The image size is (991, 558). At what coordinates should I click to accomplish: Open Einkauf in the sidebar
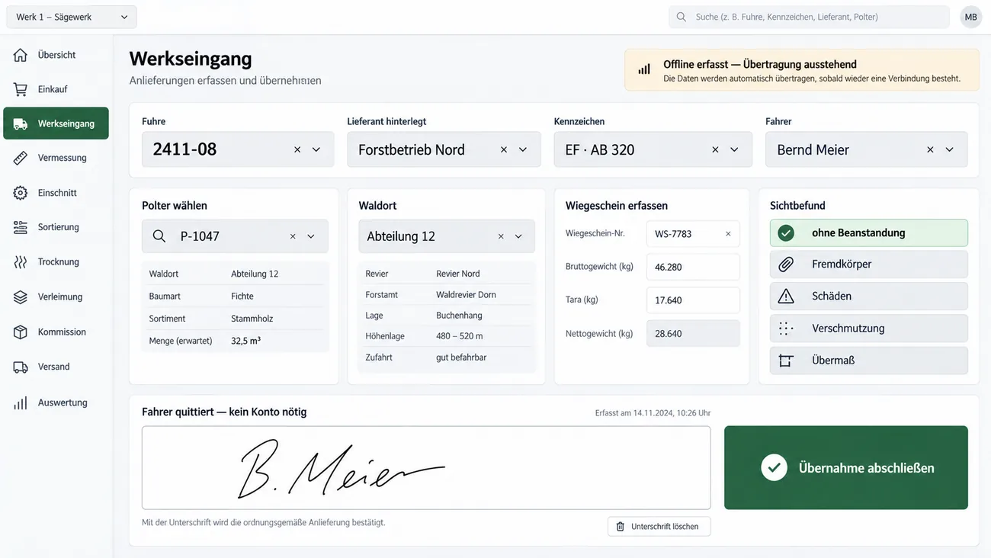[56, 89]
